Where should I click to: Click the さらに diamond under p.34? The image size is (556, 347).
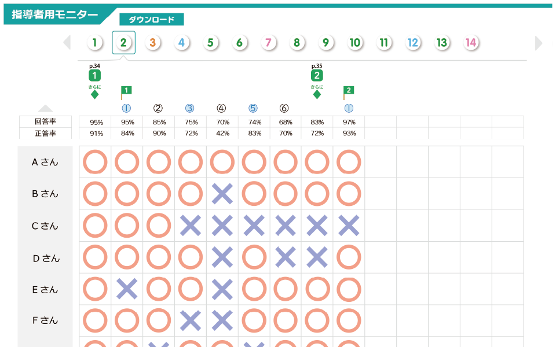click(x=94, y=94)
